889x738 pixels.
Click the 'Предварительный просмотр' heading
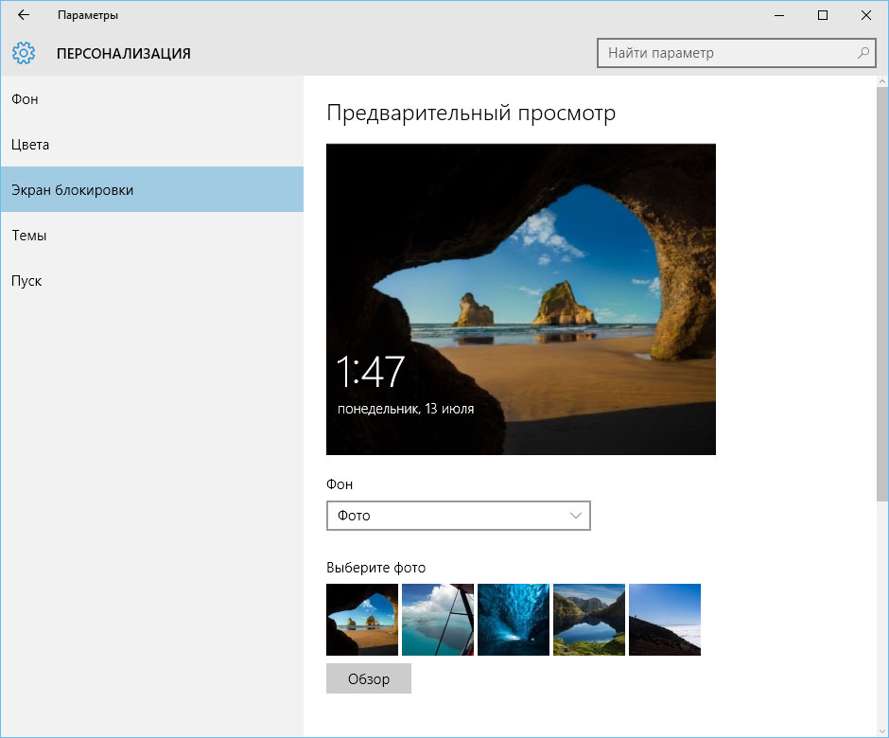coord(471,113)
